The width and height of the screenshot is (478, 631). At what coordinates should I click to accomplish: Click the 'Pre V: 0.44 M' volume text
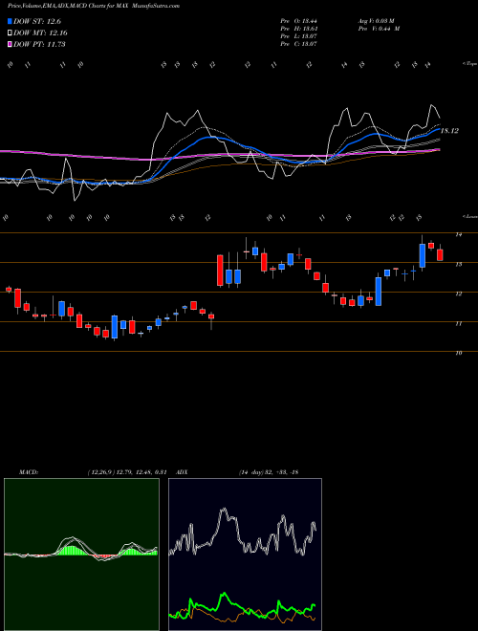[x=378, y=29]
